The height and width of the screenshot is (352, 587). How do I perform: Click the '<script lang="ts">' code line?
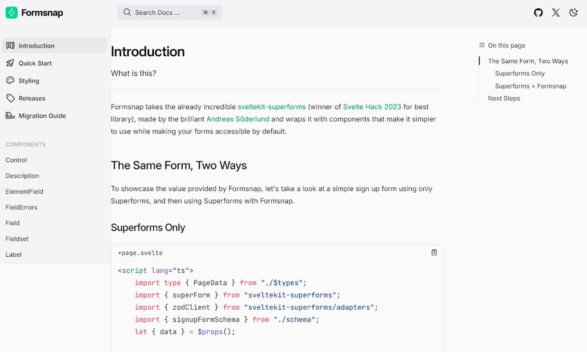[x=156, y=270]
